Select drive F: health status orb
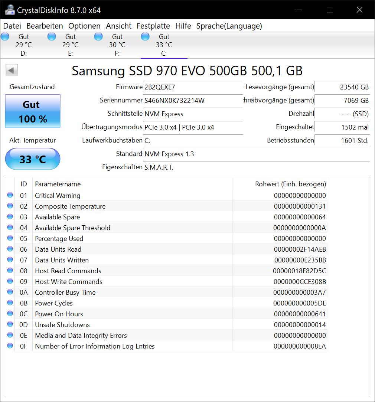 [x=98, y=36]
